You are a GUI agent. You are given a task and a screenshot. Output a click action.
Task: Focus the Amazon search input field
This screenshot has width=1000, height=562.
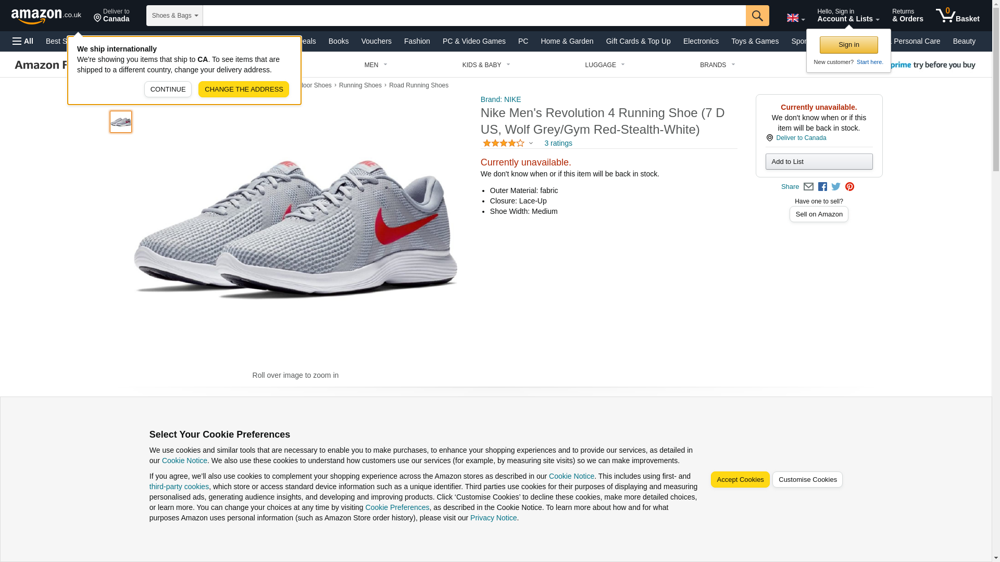(474, 16)
